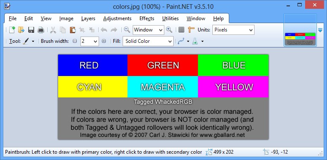Open the Help menu
This screenshot has width=327, height=160.
coord(218,18)
